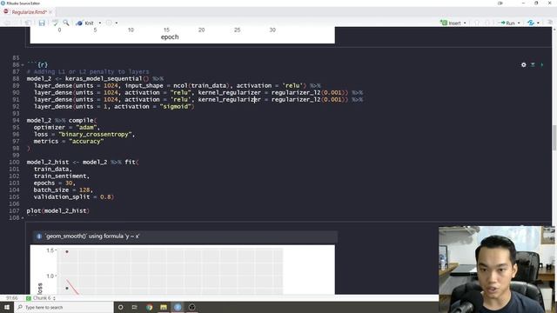
Task: Run current chunk green play icon
Action: 542,65
